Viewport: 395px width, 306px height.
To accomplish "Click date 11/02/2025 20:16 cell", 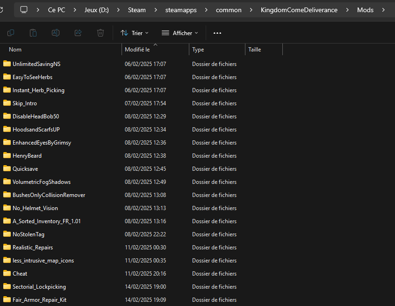I will tap(145, 274).
